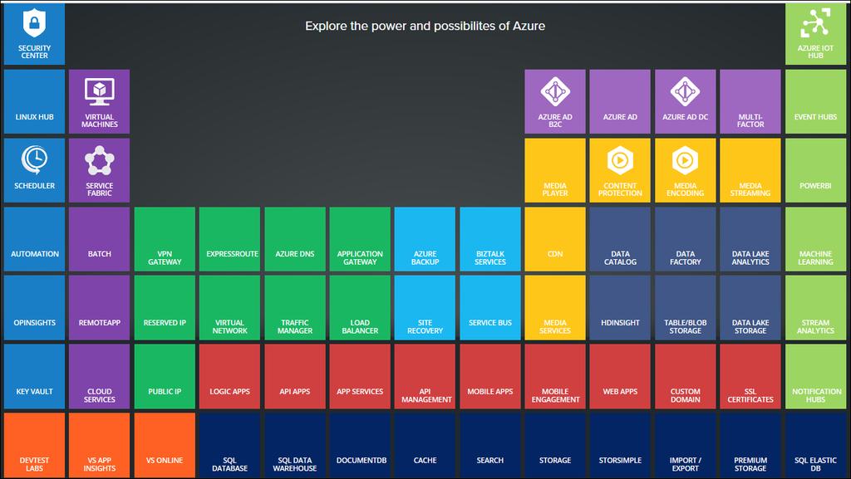This screenshot has width=851, height=479.
Task: Select the Virtual Machines monitor icon
Action: coord(100,92)
